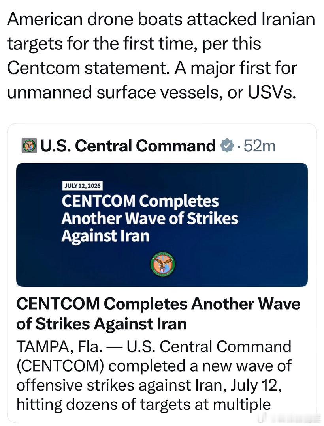Click the 52m post timestamp
Image resolution: width=324 pixels, height=426 pixels.
point(260,146)
